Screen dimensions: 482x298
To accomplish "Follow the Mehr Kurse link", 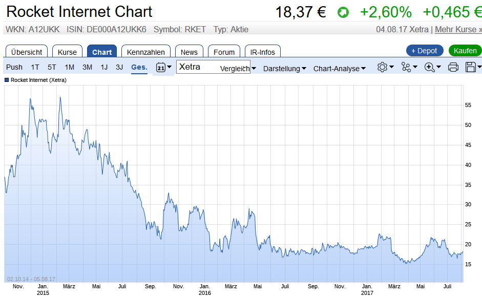I will (458, 30).
